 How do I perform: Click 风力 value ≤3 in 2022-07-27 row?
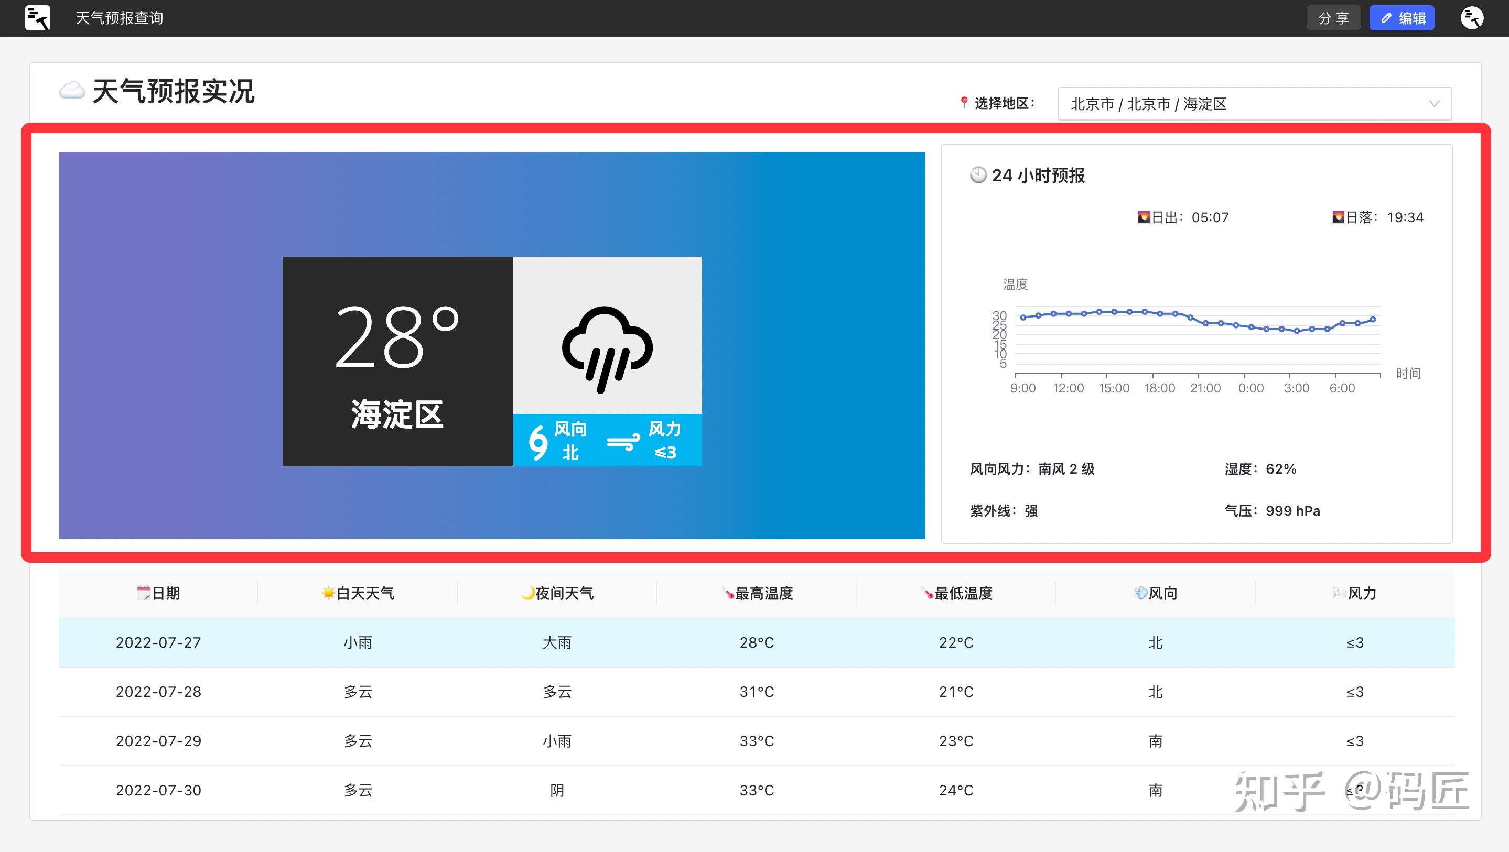(x=1355, y=642)
